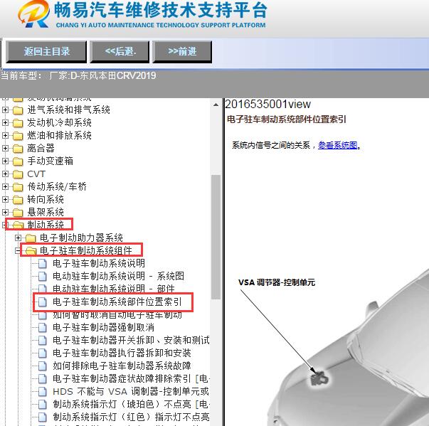Expand the 离合器 tree node
The image size is (429, 426).
tap(5, 148)
